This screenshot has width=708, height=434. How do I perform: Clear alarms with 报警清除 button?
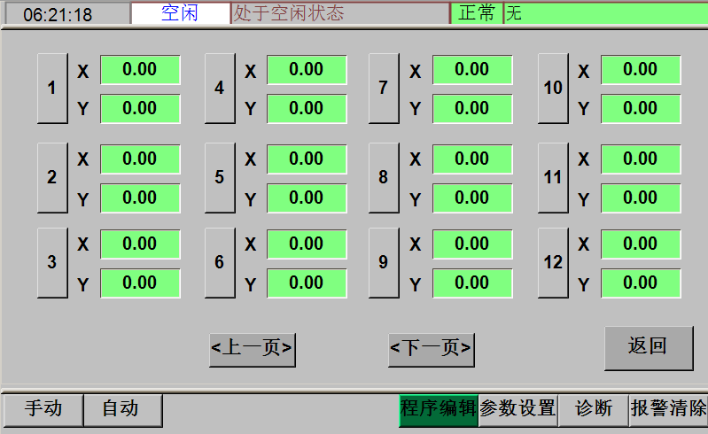point(668,409)
